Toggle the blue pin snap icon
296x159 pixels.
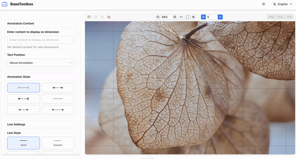click(220, 17)
